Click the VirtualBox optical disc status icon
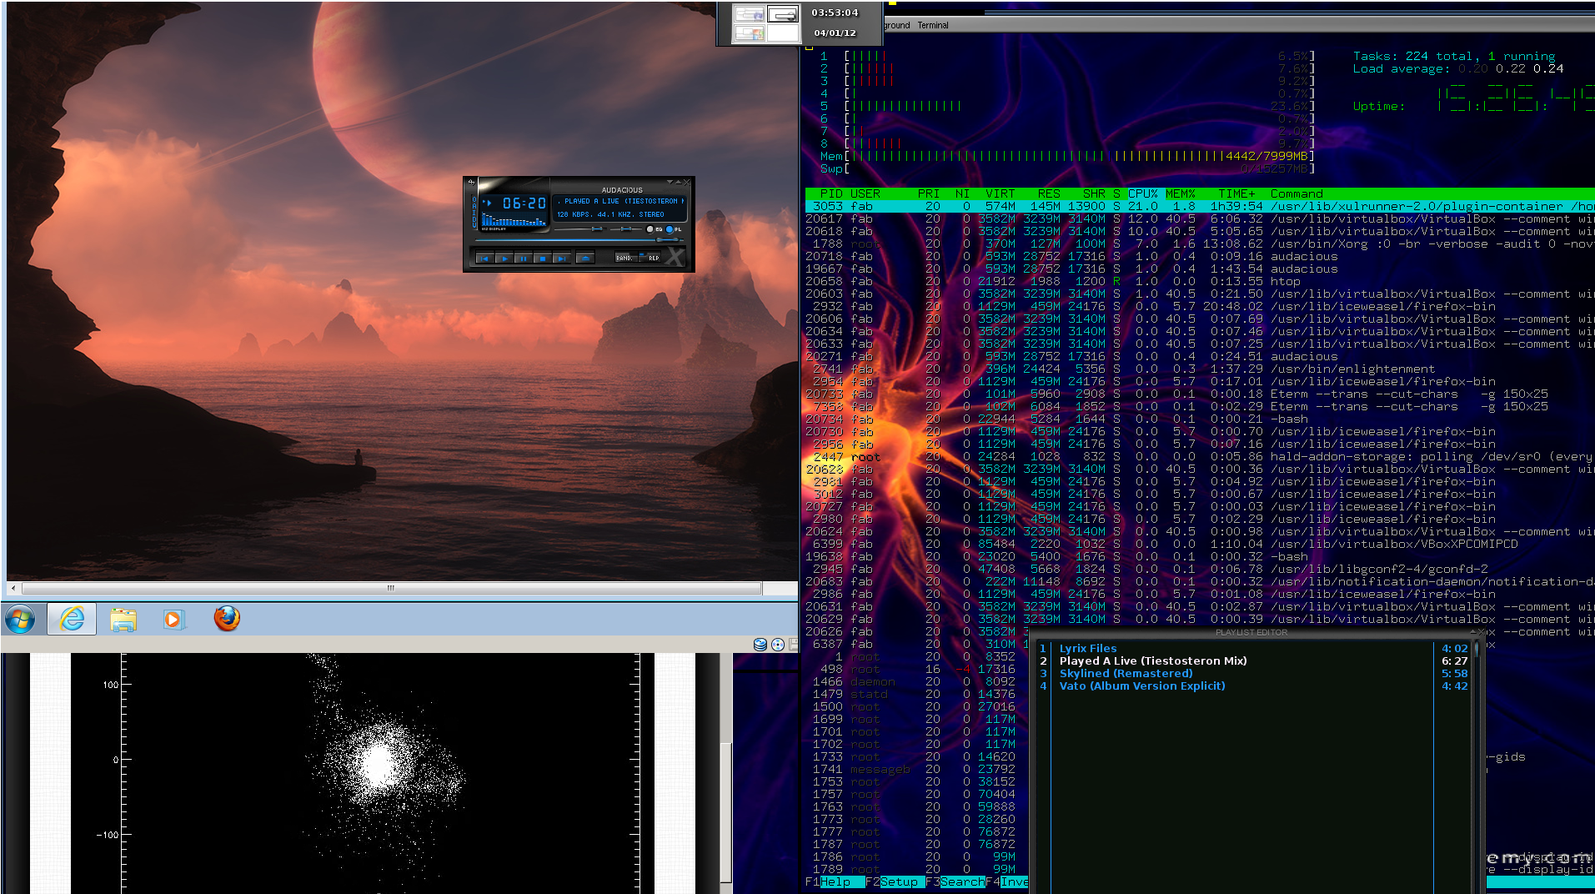 (x=778, y=644)
